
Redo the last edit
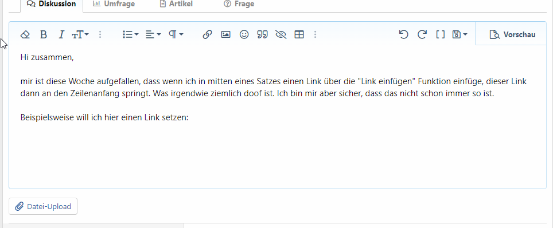(422, 34)
